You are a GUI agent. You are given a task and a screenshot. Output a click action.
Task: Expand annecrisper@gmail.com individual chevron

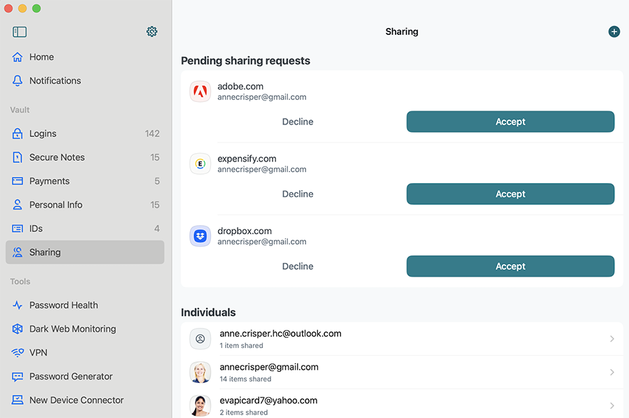pos(612,373)
